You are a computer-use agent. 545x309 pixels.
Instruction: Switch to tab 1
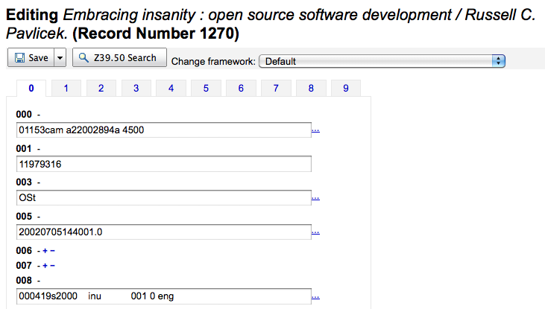(x=66, y=89)
